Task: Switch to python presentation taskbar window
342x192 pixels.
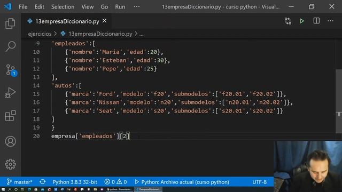Action: point(119,190)
